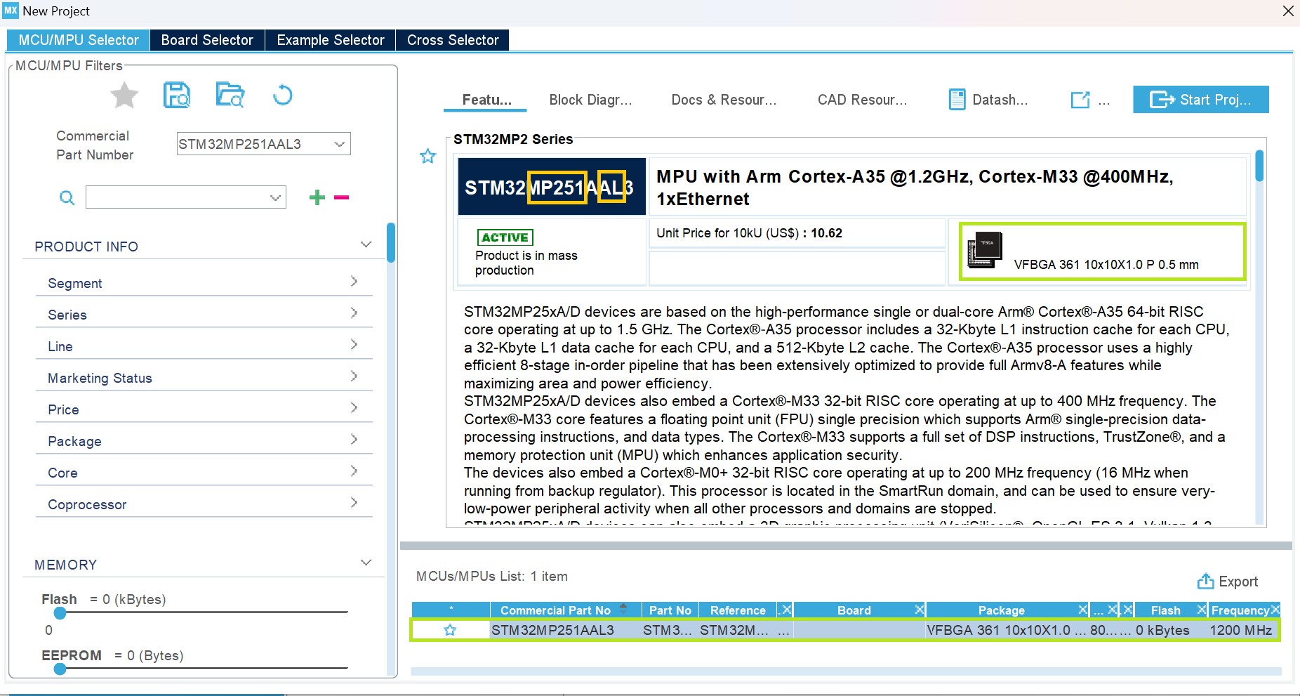The width and height of the screenshot is (1300, 696).
Task: Click the unit price value 10.62
Action: (x=826, y=233)
